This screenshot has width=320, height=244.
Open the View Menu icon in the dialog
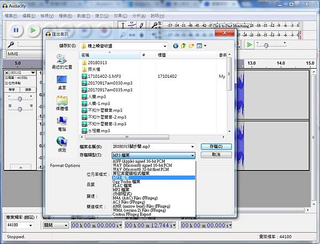coord(201,46)
